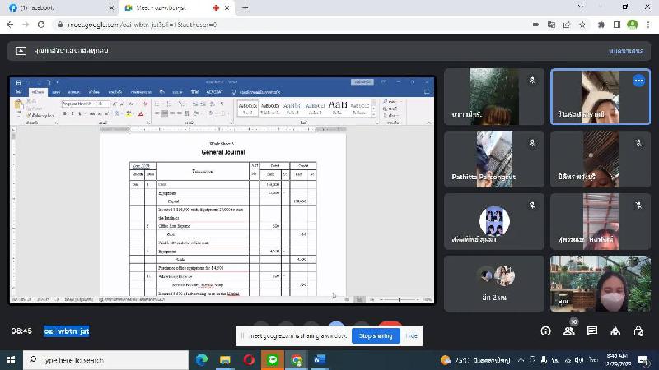Click more options on highlighted participant tile
The width and height of the screenshot is (659, 370).
coord(638,81)
